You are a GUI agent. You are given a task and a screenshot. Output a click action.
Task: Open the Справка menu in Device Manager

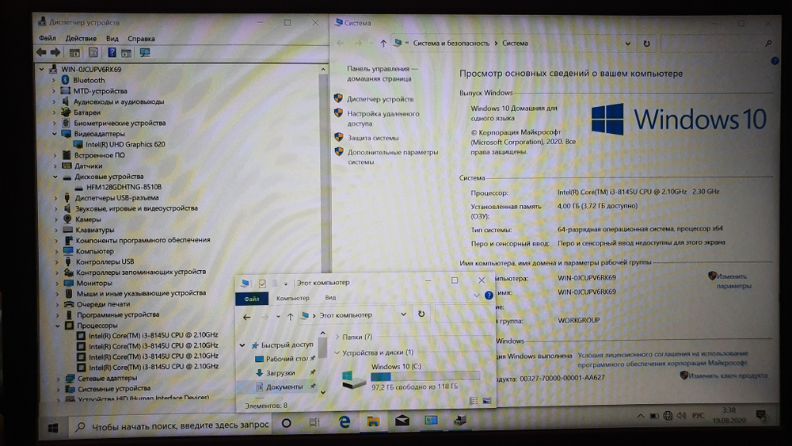point(141,38)
